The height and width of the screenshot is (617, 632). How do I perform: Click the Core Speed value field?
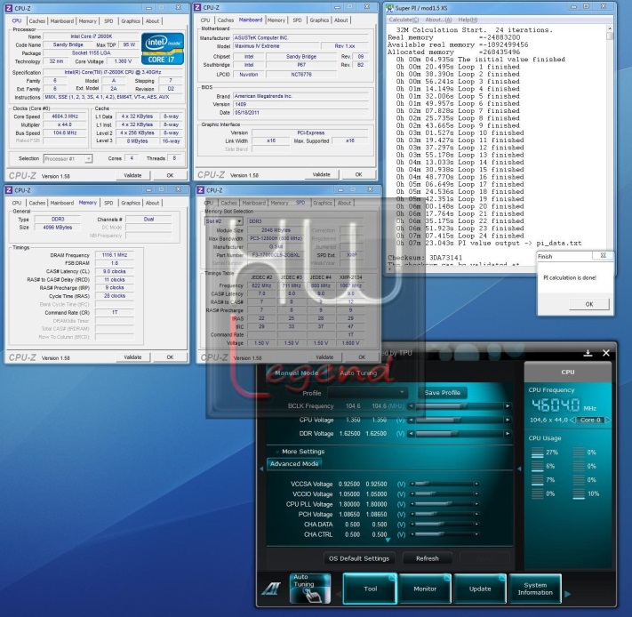click(65, 116)
